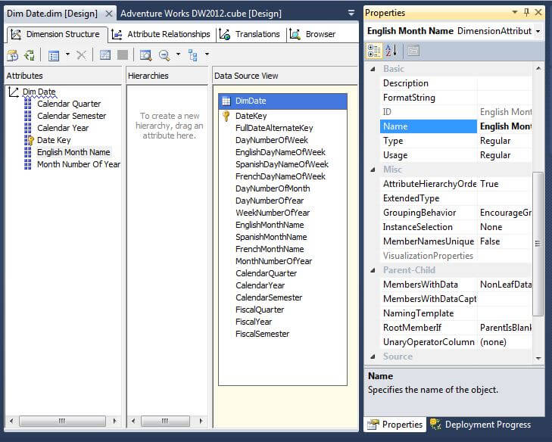Toggle auto-hide pin on Properties panel
This screenshot has width=552, height=442.
pyautogui.click(x=526, y=13)
